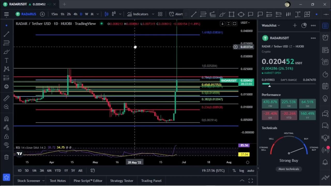331x186 pixels.
Task: Select the Text tool
Action: click(6, 60)
